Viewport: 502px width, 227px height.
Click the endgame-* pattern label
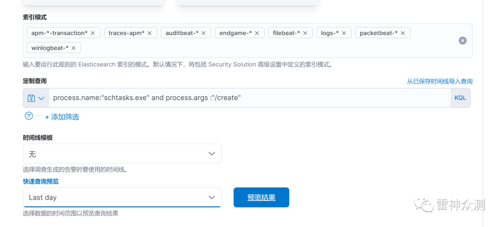(x=236, y=33)
